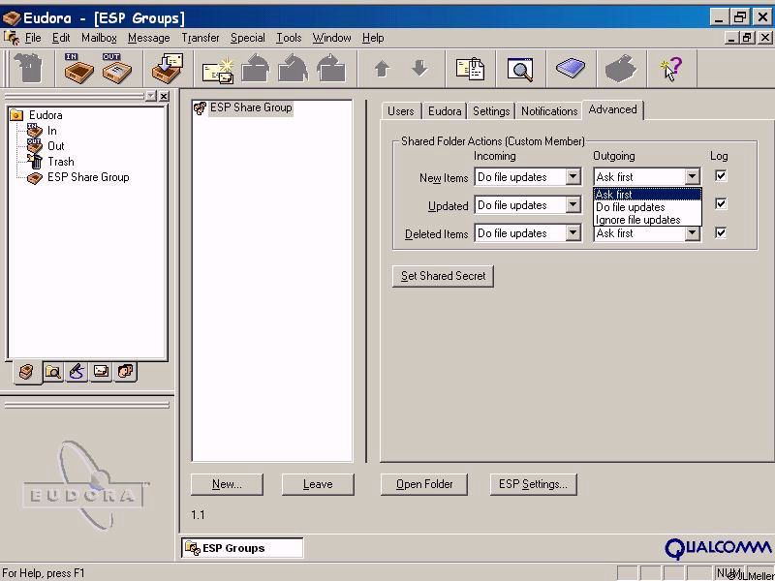Viewport: 775px width, 581px height.
Task: Open the Out mailbox from the toolbar
Action: tap(116, 68)
